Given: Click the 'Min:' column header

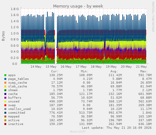Looking at the screenshot, I should coord(84,71).
